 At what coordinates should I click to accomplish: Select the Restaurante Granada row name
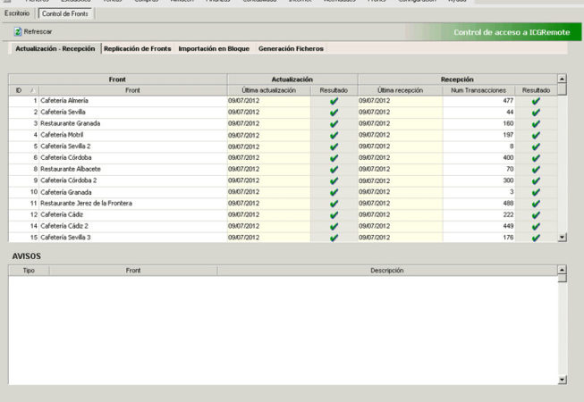tap(70, 123)
